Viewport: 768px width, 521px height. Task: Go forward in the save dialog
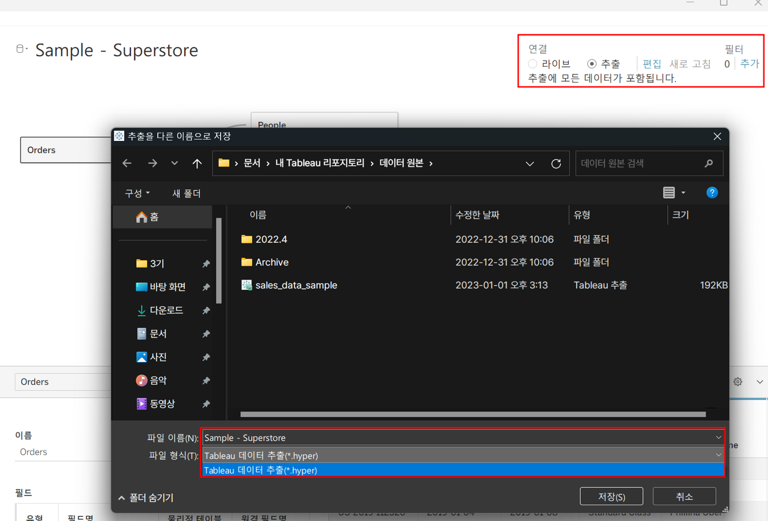coord(152,163)
